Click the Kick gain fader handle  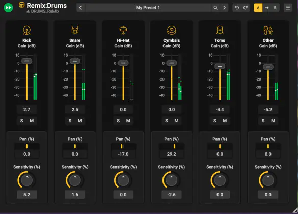pos(27,61)
